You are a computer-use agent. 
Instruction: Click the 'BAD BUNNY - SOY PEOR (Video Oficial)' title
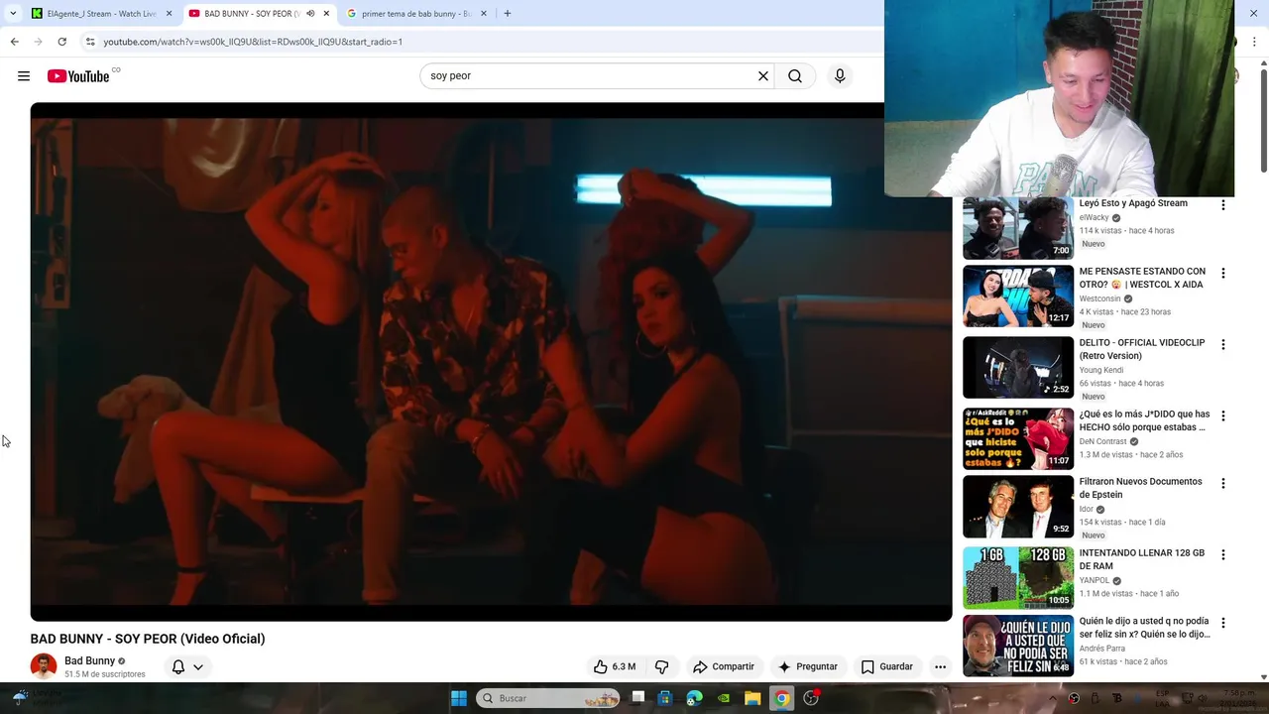point(148,639)
